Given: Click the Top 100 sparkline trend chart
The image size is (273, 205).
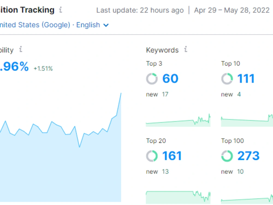Looking at the screenshot, I should (x=247, y=199).
